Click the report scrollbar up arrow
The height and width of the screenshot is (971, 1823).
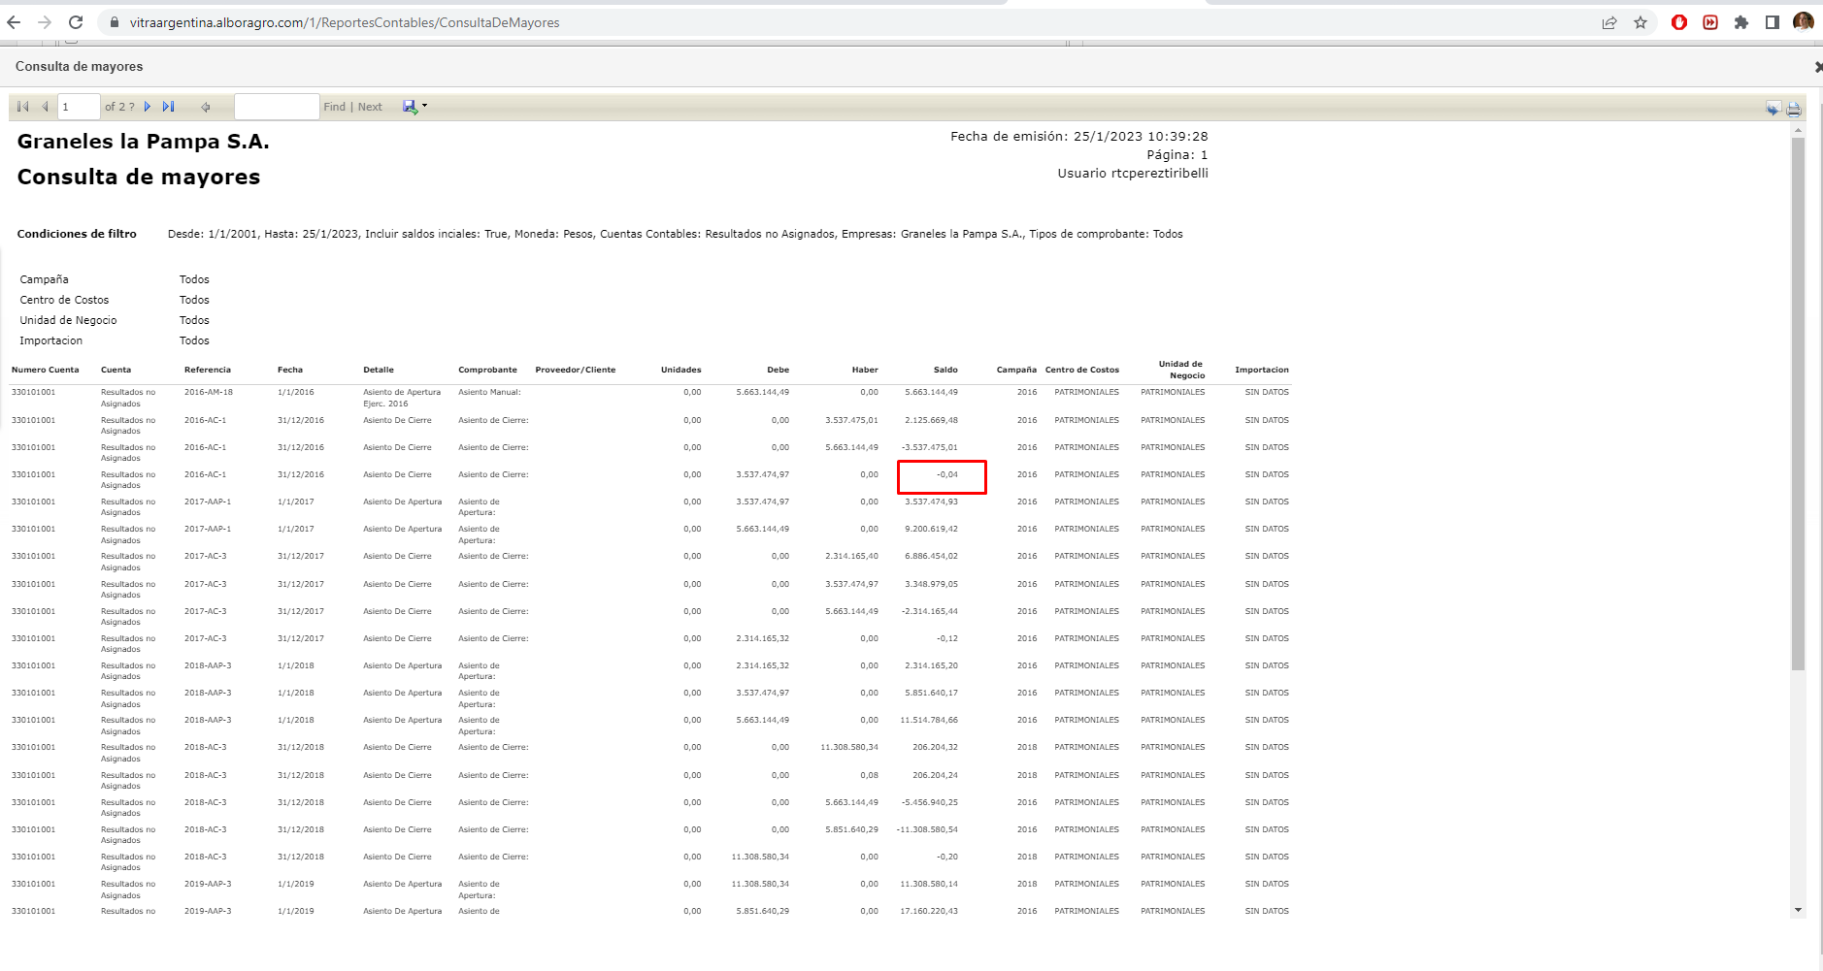[1799, 129]
